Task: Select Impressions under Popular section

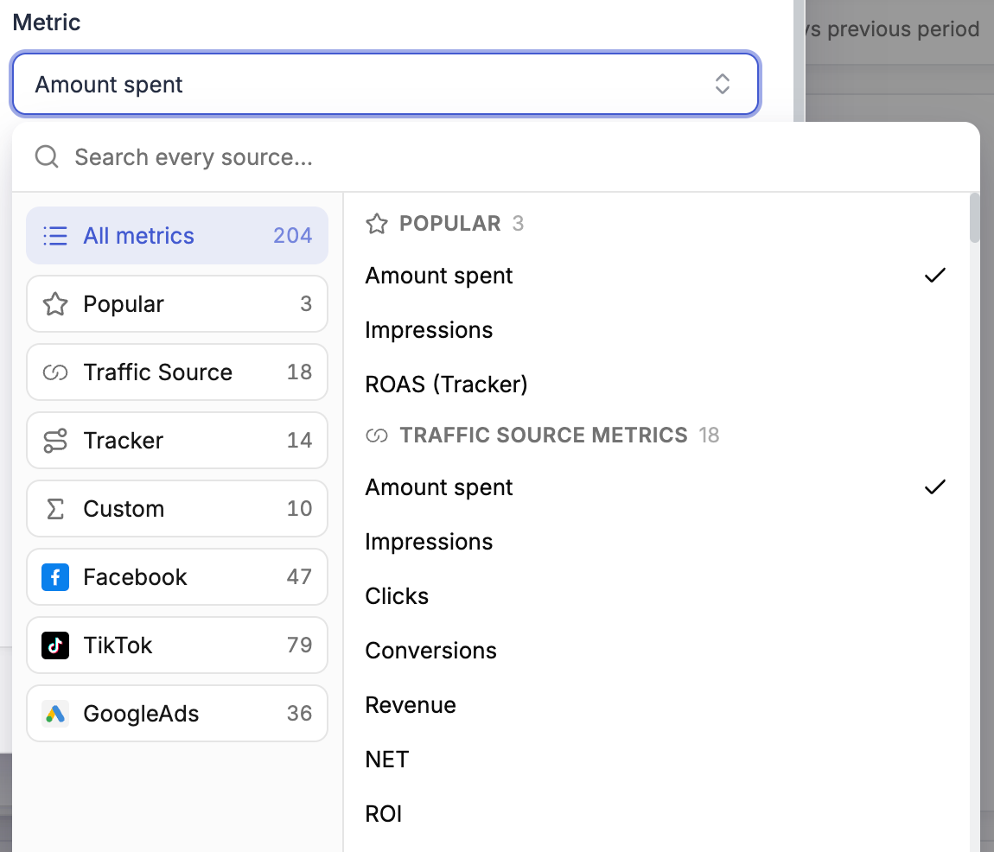Action: pos(656,330)
